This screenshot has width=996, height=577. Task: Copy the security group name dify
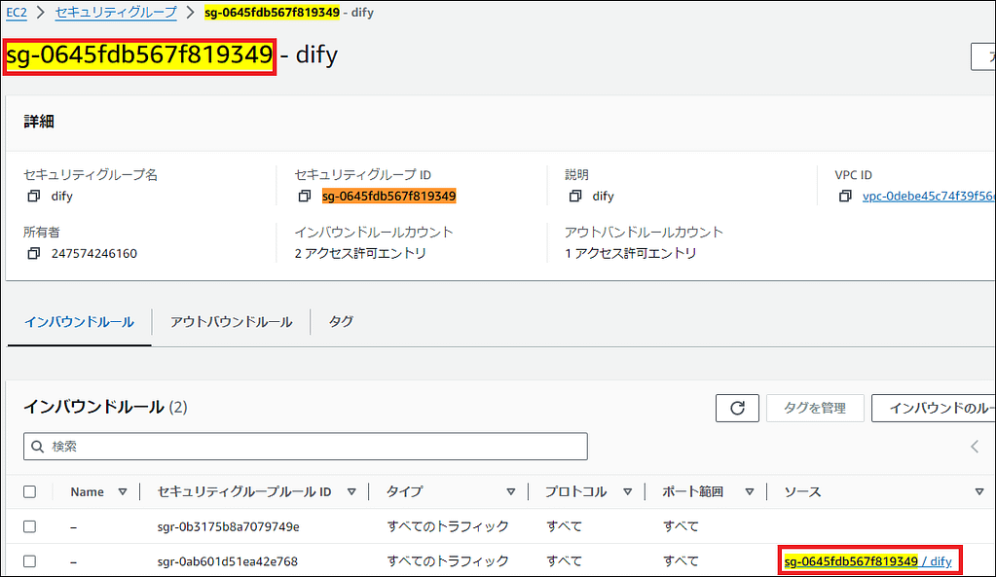click(34, 196)
